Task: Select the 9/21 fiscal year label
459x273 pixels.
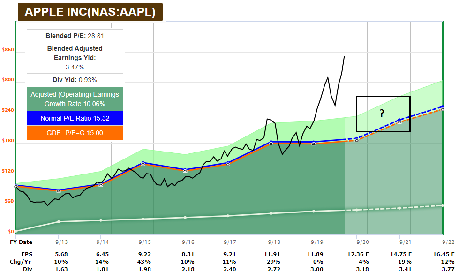Action: coord(406,242)
